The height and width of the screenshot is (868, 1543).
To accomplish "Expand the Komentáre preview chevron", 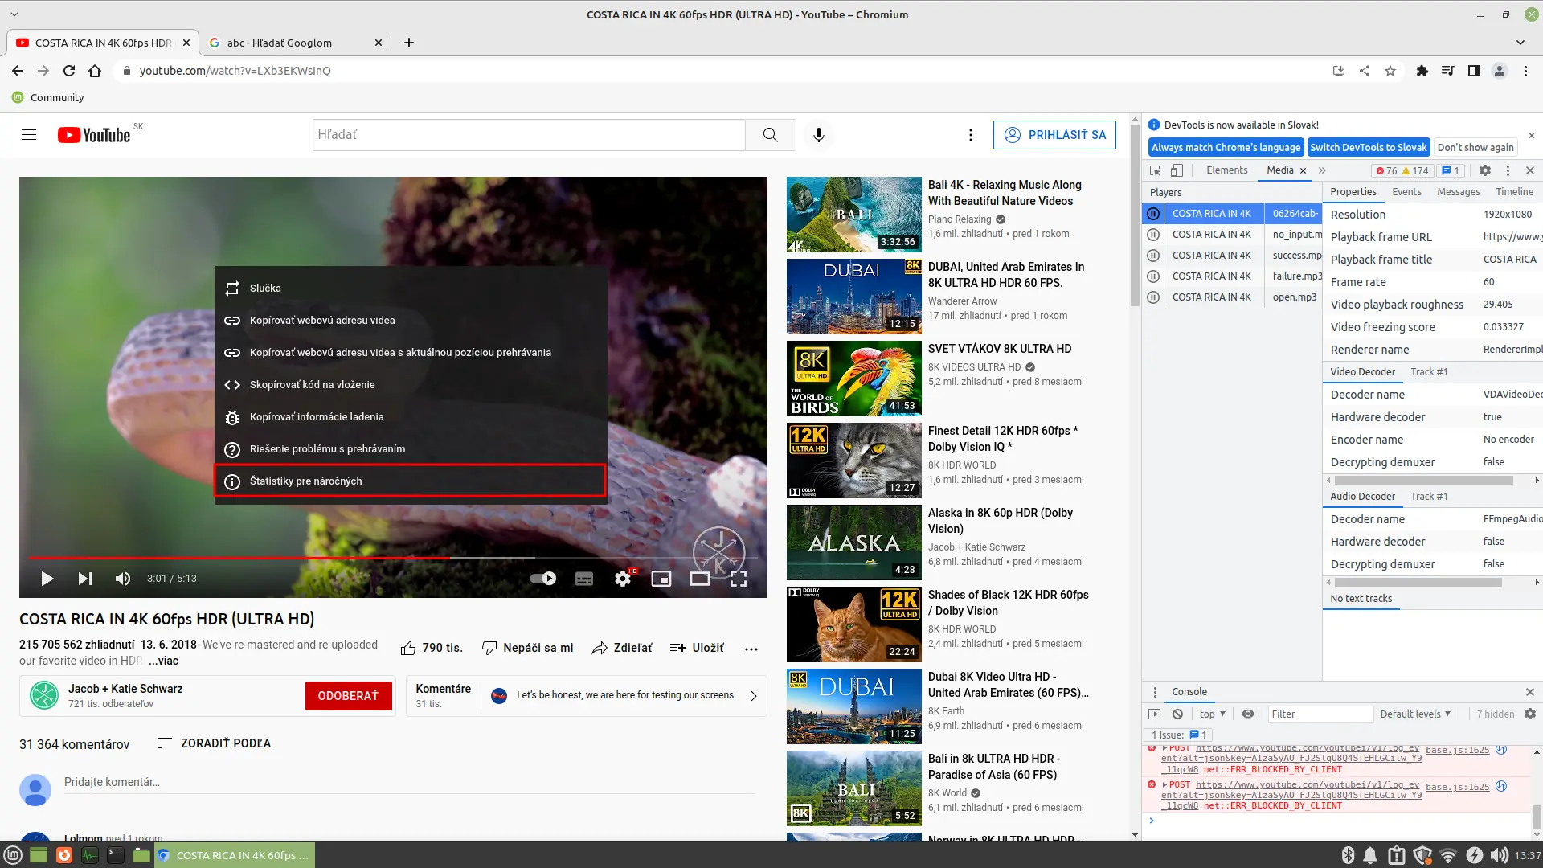I will (754, 696).
